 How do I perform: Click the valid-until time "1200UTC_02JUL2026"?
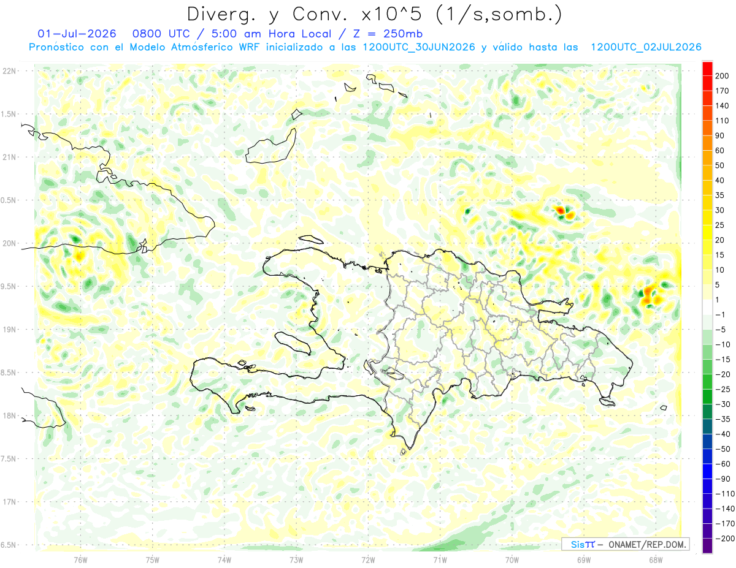tap(645, 47)
